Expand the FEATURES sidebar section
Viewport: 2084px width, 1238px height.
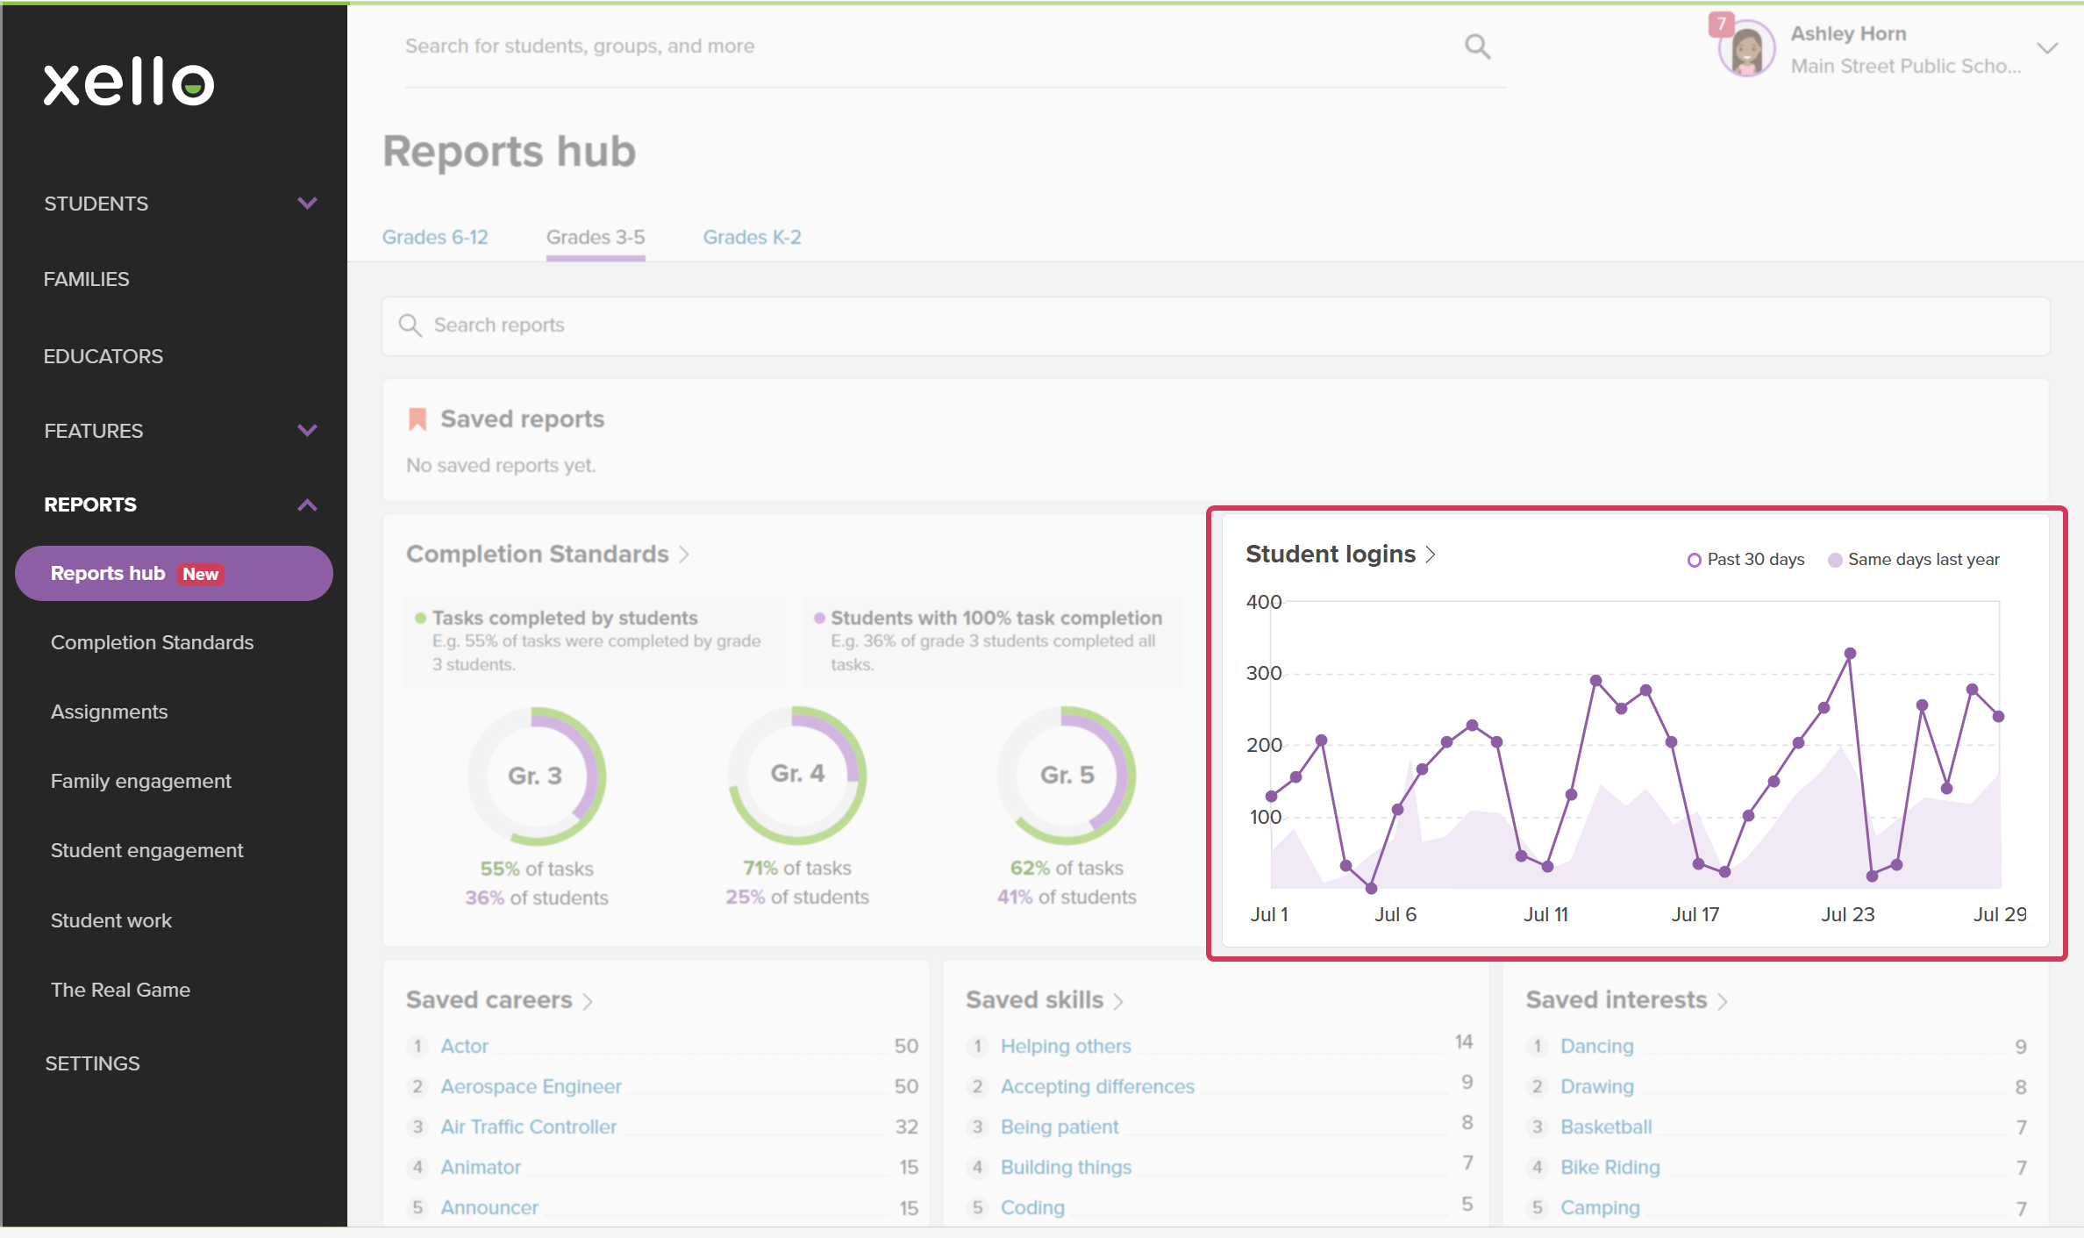[307, 431]
